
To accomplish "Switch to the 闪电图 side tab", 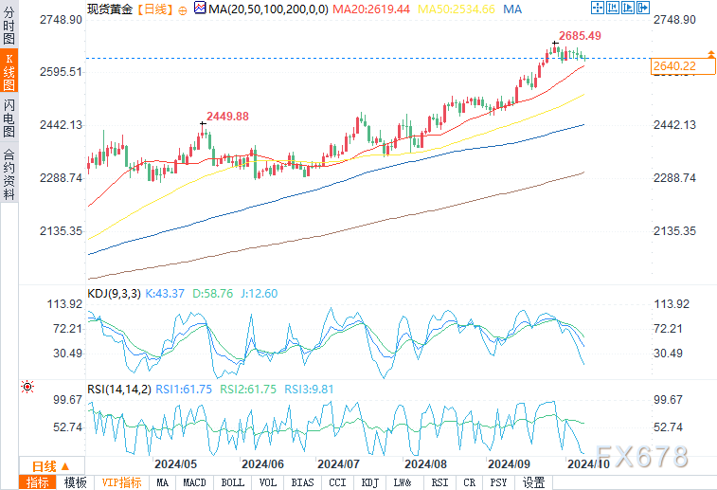I will click(9, 117).
